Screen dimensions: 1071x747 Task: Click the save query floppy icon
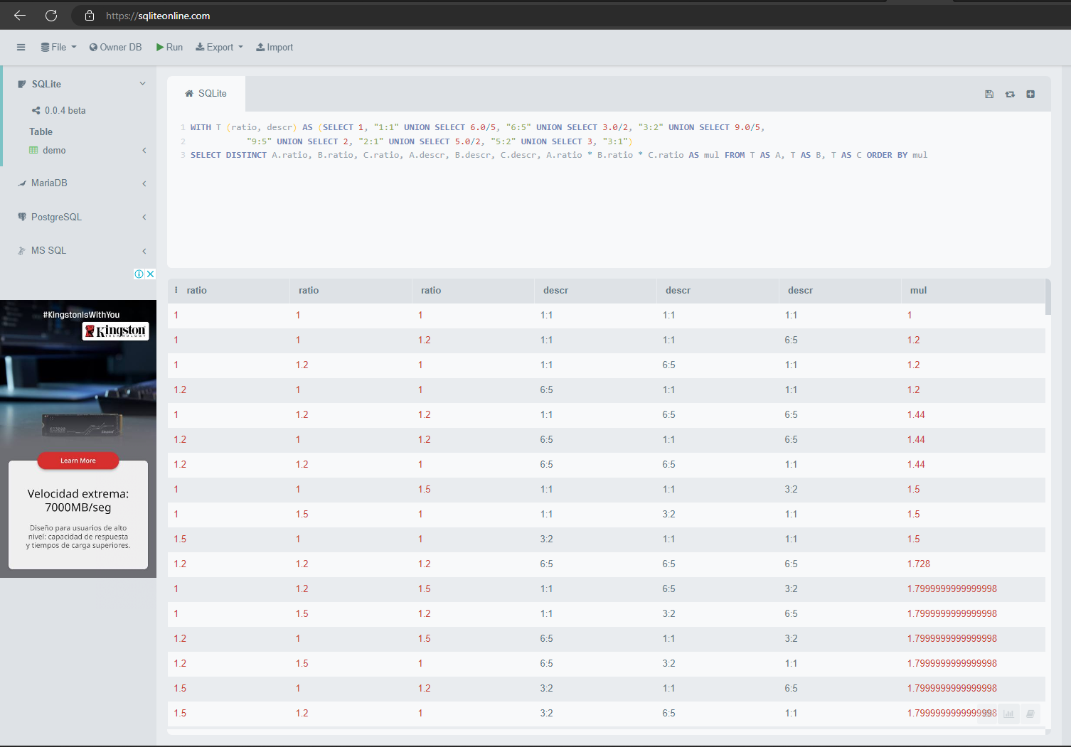pos(989,94)
